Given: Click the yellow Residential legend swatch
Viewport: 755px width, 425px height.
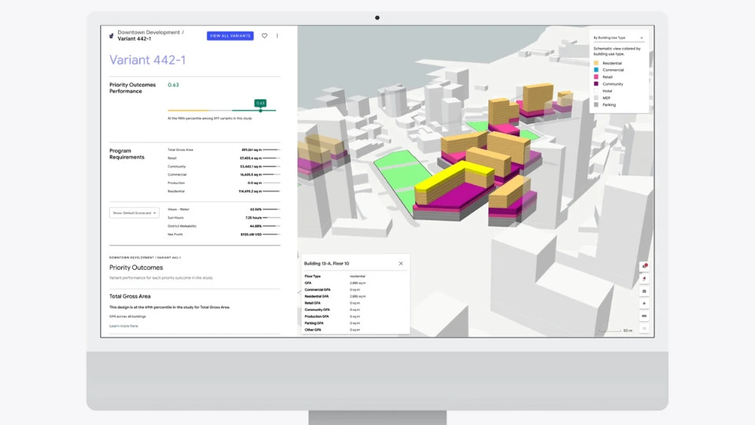Looking at the screenshot, I should coord(596,63).
